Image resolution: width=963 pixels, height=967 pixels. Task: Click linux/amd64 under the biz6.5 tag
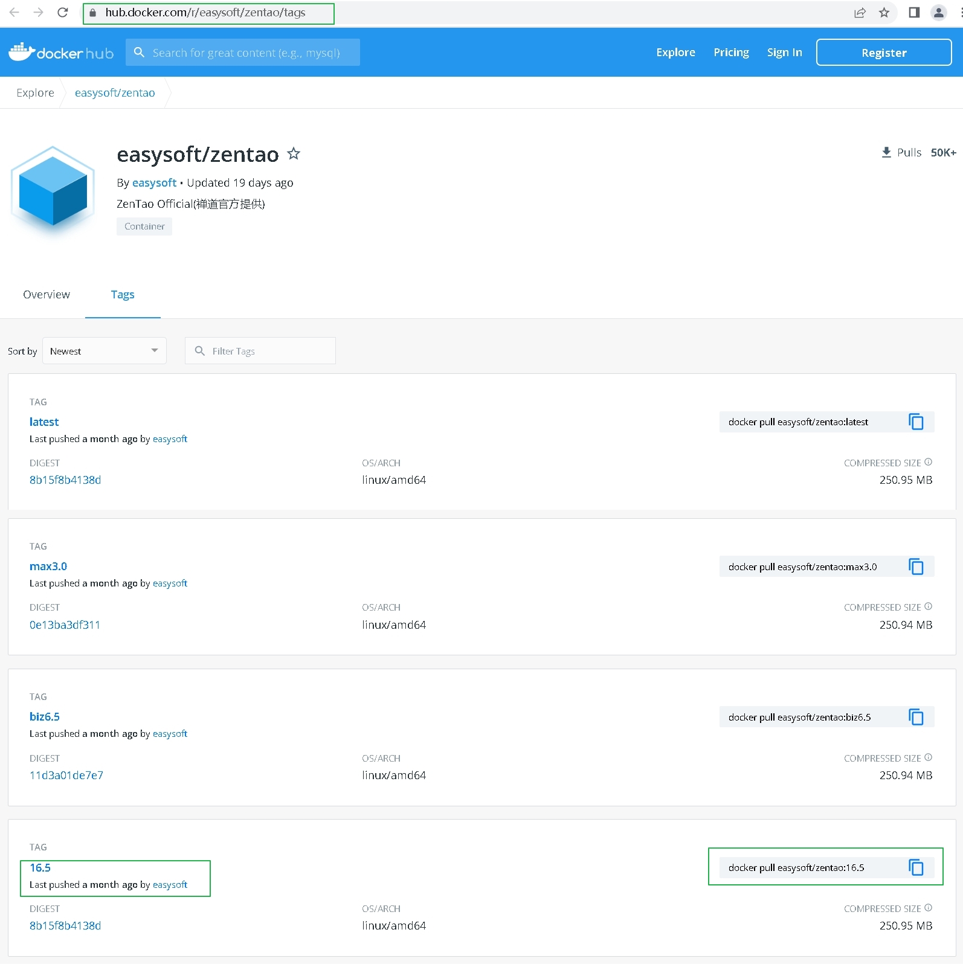point(394,775)
